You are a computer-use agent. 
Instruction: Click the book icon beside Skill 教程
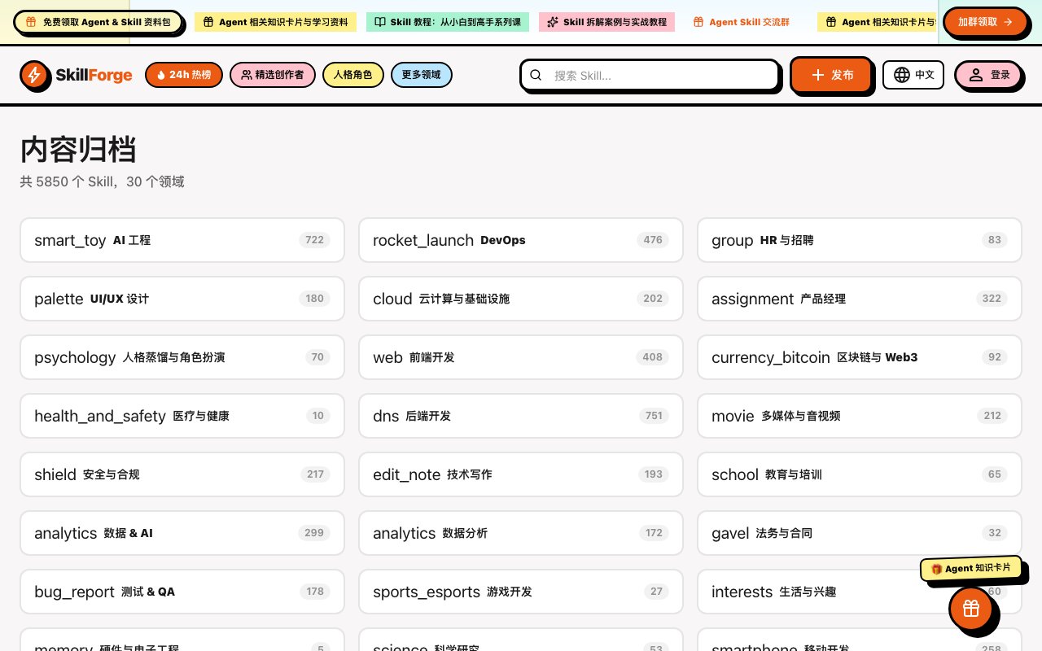click(380, 22)
